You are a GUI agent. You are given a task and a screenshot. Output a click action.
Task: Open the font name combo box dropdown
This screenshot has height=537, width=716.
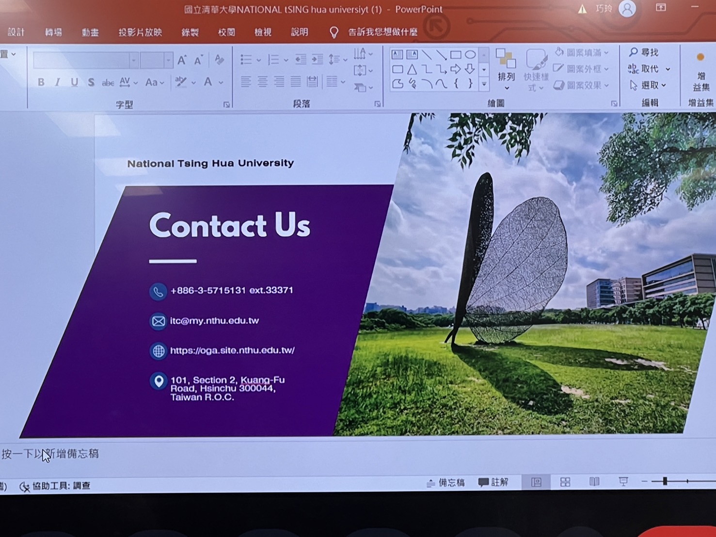(x=133, y=61)
